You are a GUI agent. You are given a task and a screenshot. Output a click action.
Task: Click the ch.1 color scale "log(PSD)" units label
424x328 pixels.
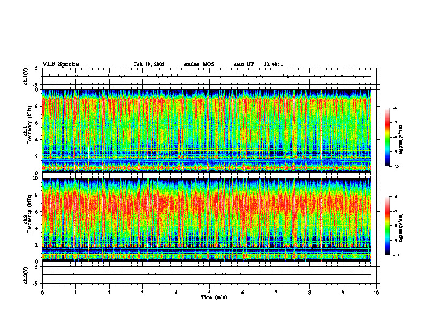[402, 140]
